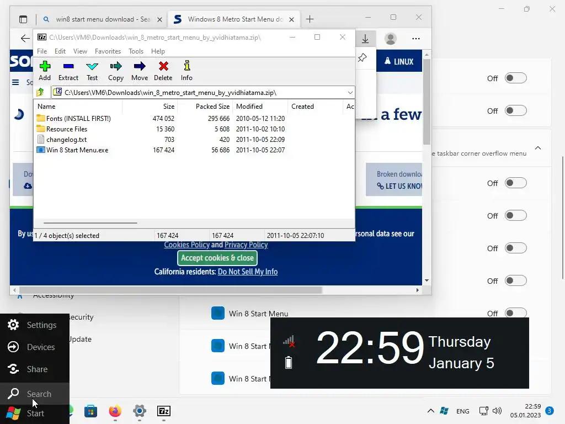Extract the archive using the Extract icon

[68, 71]
